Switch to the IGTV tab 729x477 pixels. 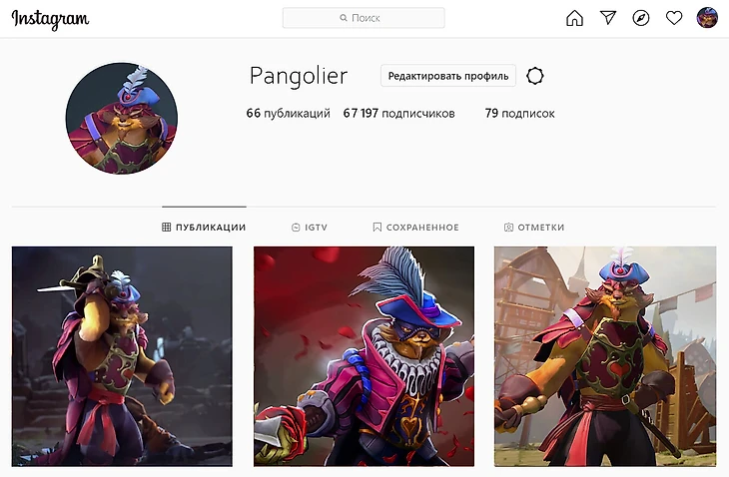coord(310,228)
